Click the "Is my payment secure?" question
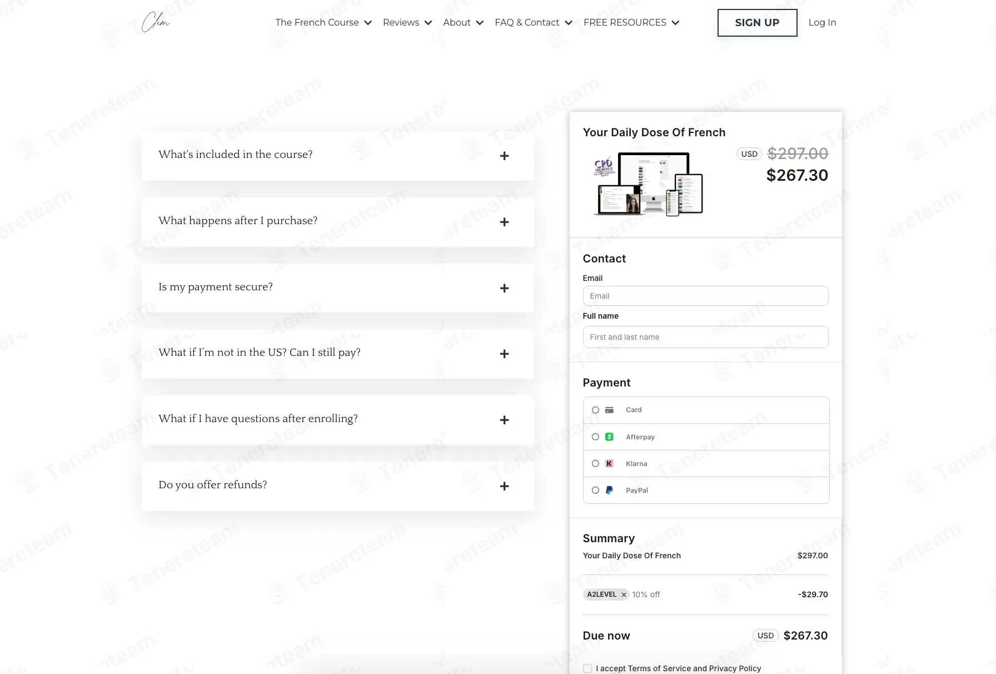The width and height of the screenshot is (996, 674). (216, 287)
